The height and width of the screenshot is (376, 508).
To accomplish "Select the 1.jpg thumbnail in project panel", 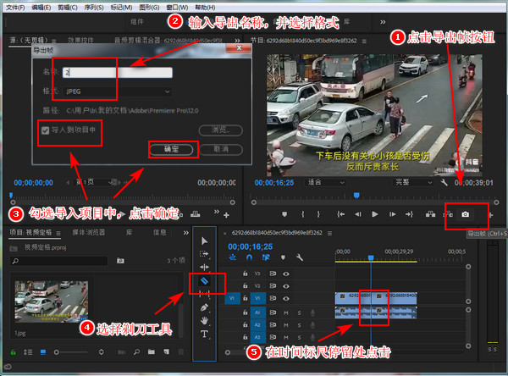I will point(52,301).
